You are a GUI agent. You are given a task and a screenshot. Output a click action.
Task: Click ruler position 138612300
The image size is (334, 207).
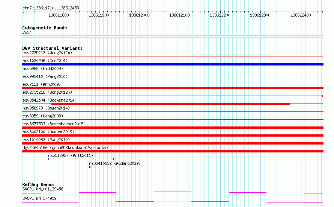[260, 15]
